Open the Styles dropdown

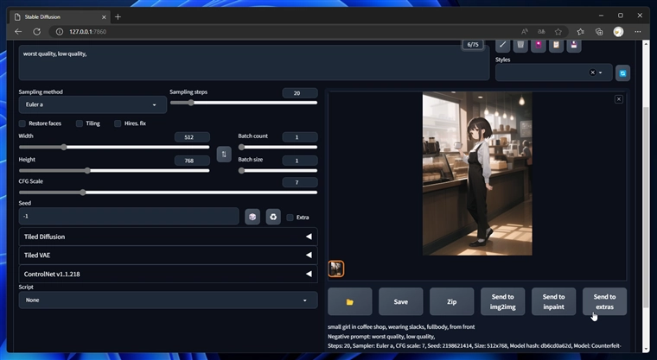click(x=553, y=73)
